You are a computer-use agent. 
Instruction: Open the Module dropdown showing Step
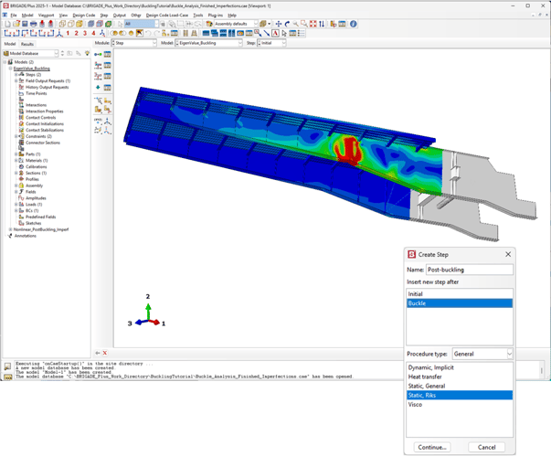(132, 43)
